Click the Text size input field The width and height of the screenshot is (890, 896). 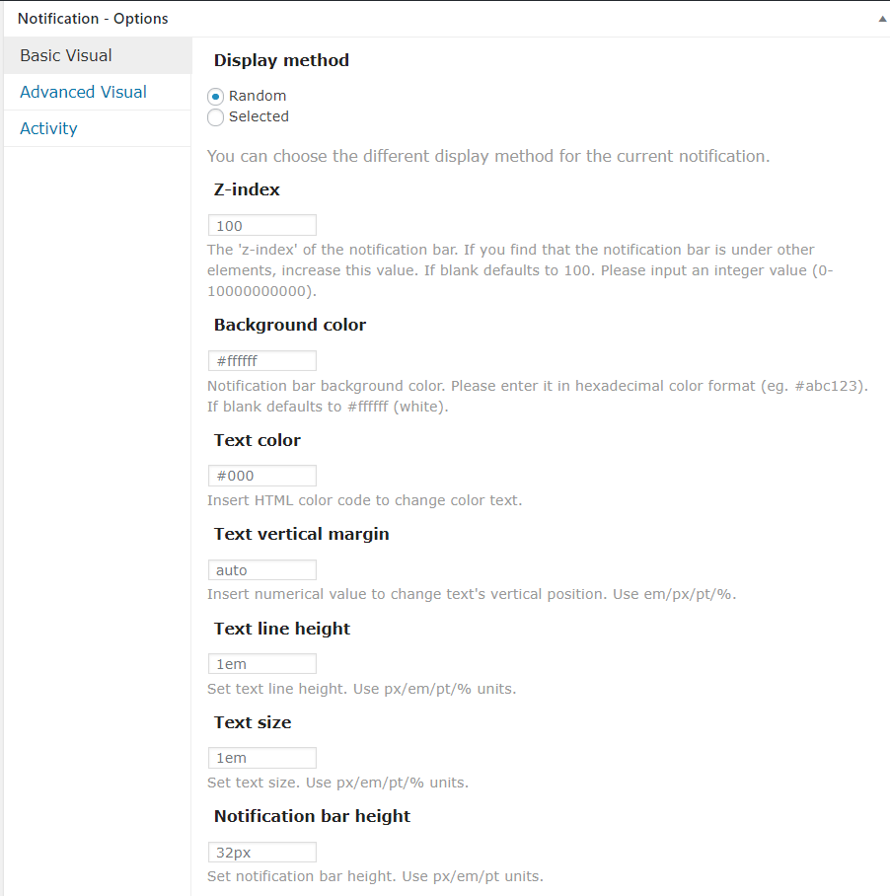(x=262, y=758)
